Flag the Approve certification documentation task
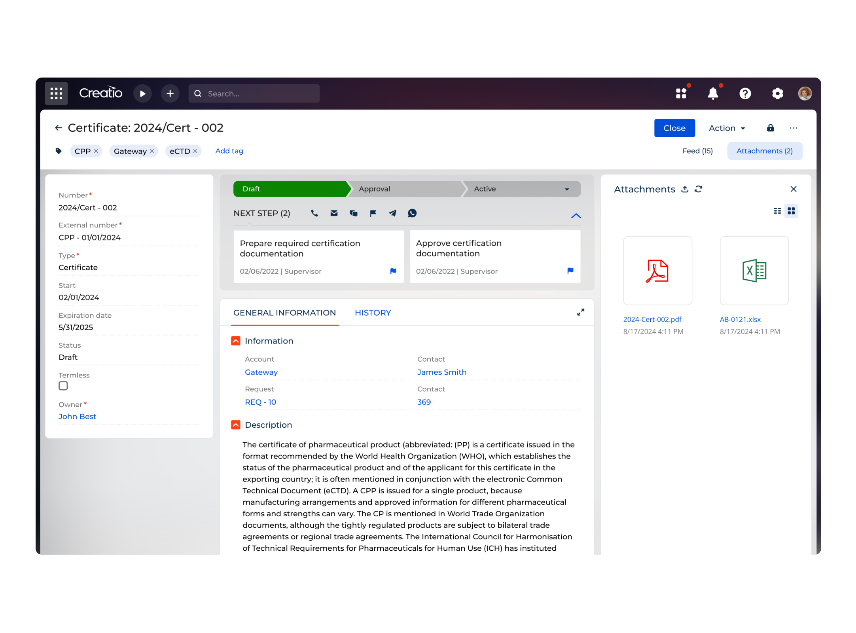 [570, 271]
